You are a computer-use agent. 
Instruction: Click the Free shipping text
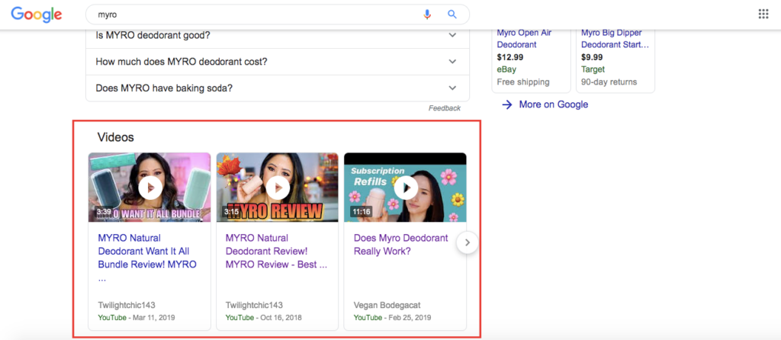523,82
